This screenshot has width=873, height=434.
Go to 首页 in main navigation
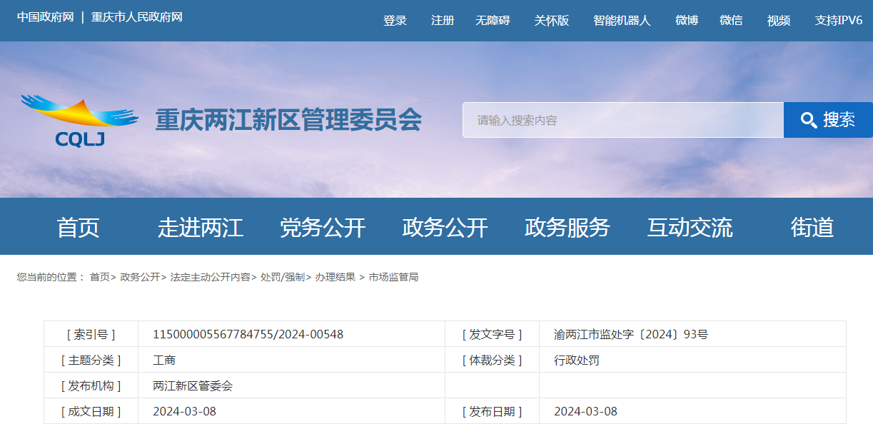pos(79,228)
